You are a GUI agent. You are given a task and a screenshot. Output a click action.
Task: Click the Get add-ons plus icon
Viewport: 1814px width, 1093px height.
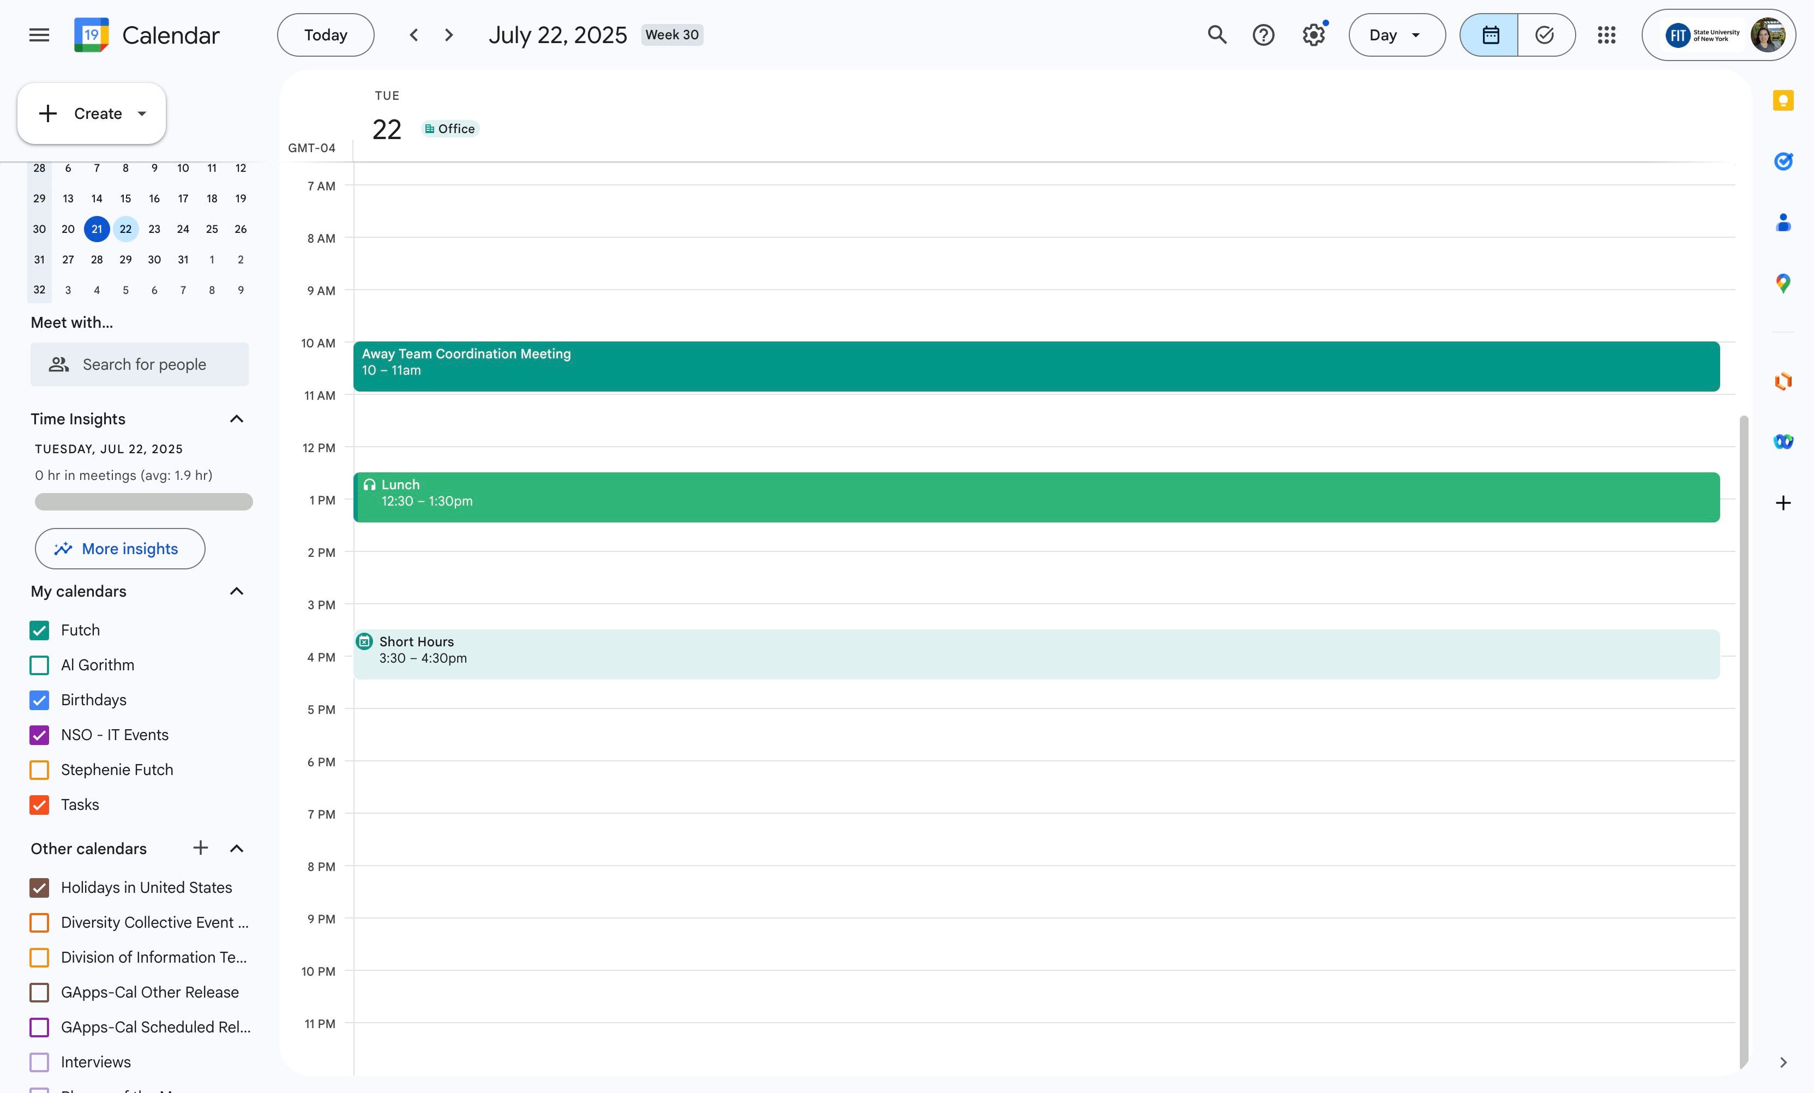1782,503
